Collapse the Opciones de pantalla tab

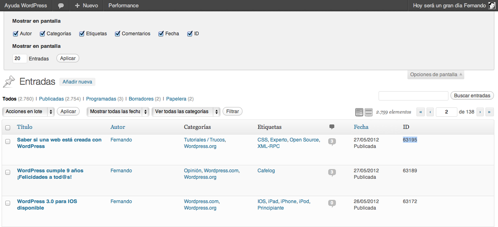click(435, 75)
